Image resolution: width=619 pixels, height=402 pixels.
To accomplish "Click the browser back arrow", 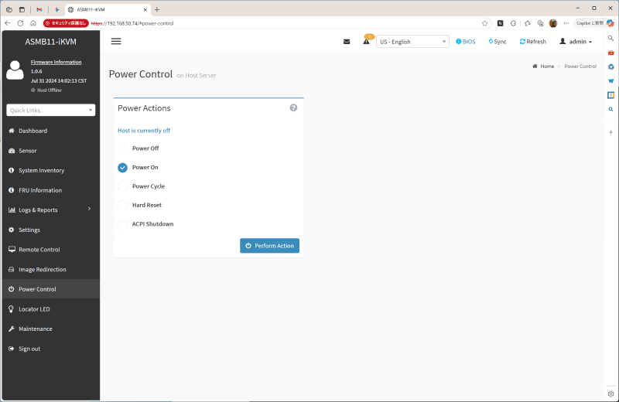I will tap(8, 23).
